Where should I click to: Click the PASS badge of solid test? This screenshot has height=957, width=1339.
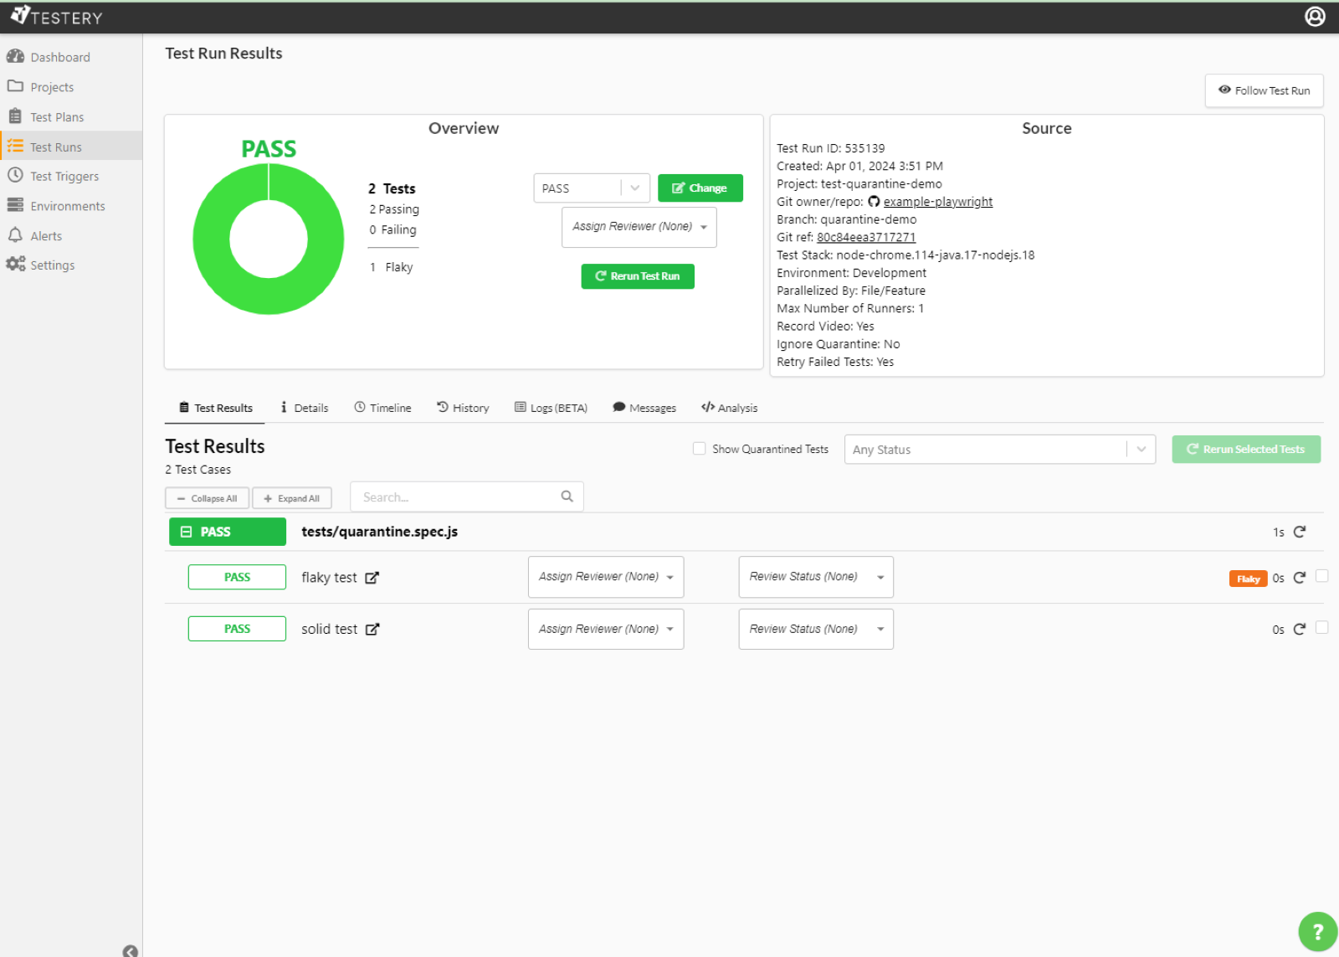(237, 629)
